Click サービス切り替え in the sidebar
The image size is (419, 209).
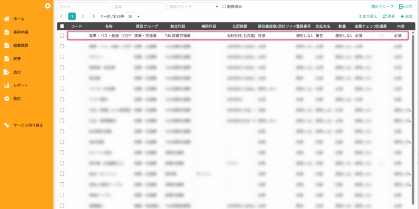[23, 125]
